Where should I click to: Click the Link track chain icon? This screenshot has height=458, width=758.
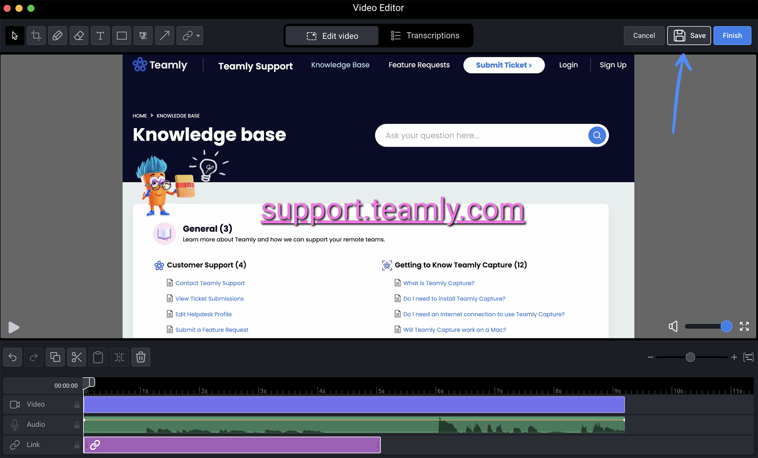point(15,445)
